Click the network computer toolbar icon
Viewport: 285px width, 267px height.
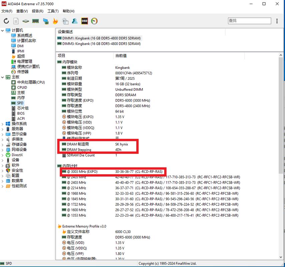click(x=46, y=21)
